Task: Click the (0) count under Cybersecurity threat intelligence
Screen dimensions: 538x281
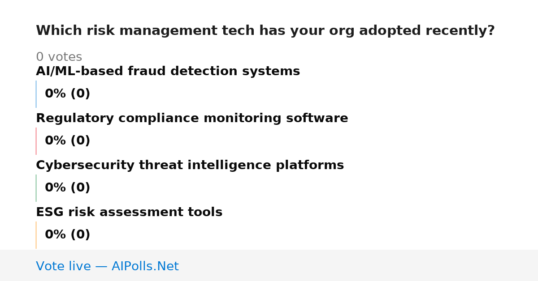Action: (x=80, y=188)
